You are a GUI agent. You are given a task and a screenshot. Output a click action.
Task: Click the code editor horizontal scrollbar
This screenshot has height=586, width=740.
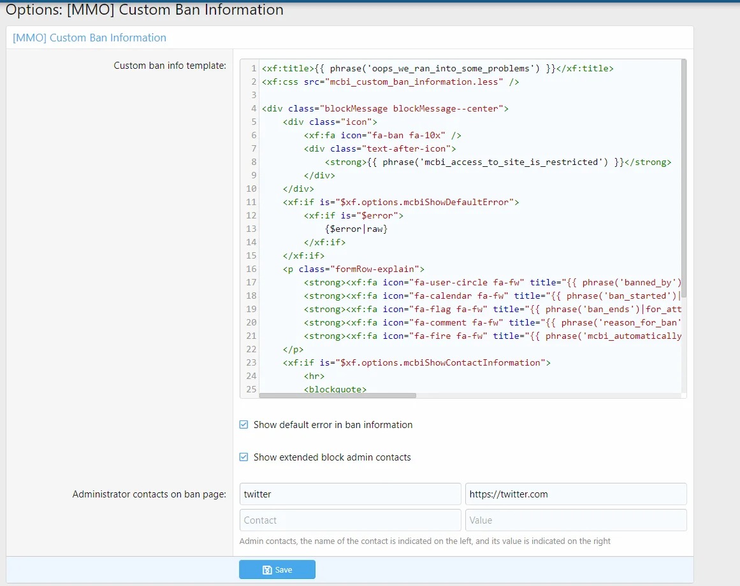point(337,396)
